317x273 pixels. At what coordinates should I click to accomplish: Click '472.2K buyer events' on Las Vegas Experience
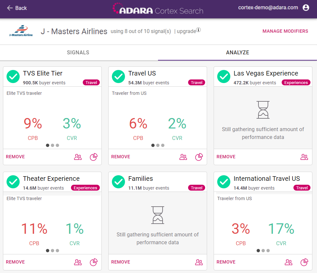click(255, 83)
